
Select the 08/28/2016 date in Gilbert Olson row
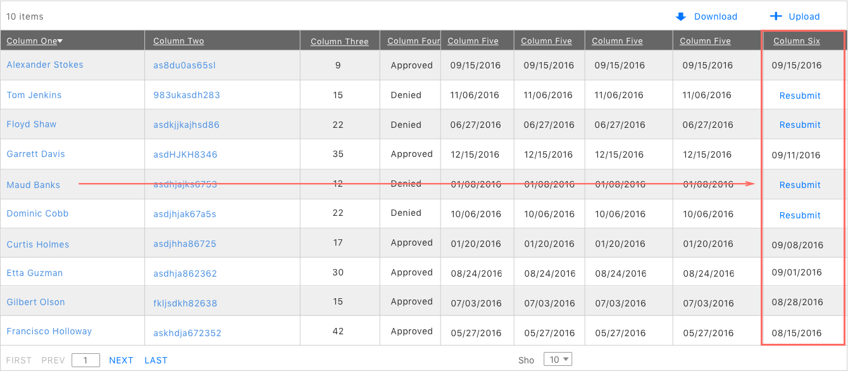pyautogui.click(x=798, y=302)
